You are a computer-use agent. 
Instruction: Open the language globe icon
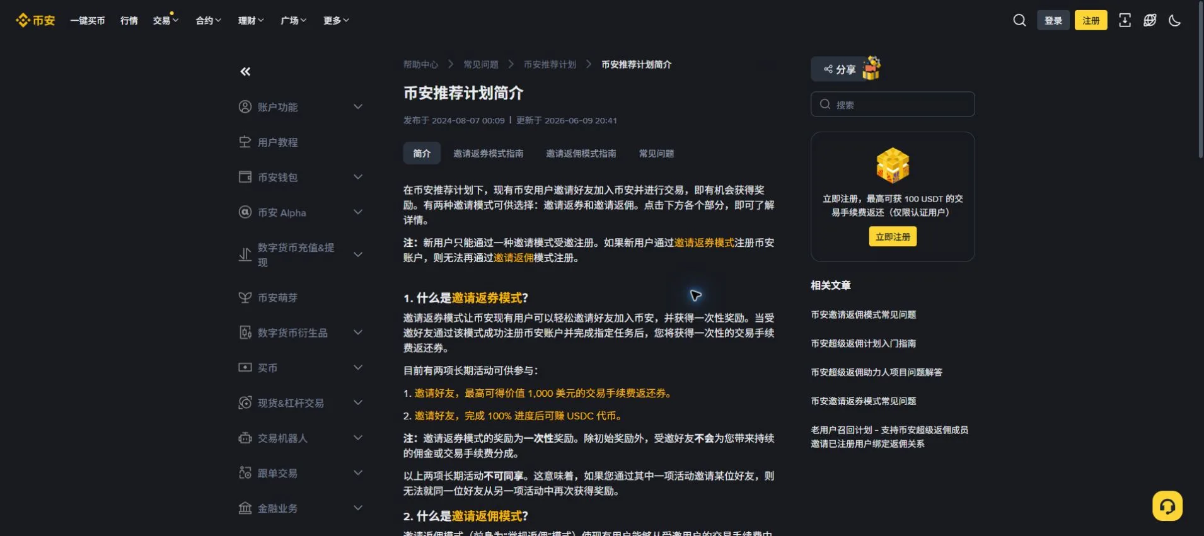click(x=1150, y=20)
